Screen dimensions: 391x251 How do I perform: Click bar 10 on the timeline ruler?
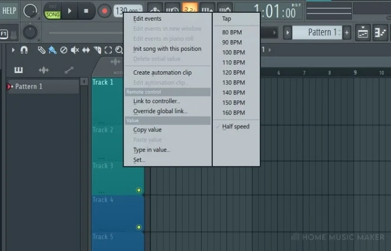click(382, 73)
